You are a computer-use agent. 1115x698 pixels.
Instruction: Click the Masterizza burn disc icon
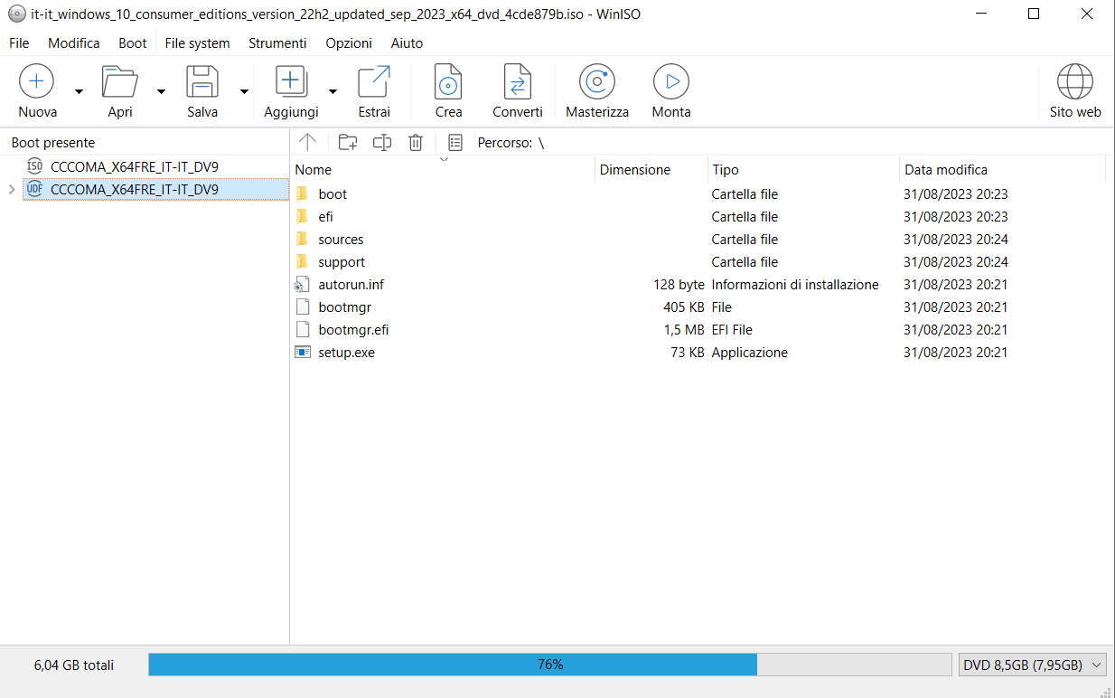tap(596, 80)
